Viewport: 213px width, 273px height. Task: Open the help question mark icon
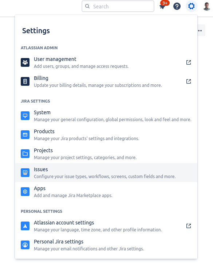pos(177,7)
